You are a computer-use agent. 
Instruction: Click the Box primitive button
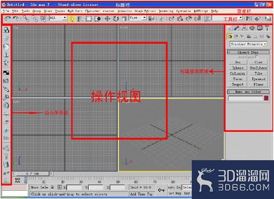point(238,62)
